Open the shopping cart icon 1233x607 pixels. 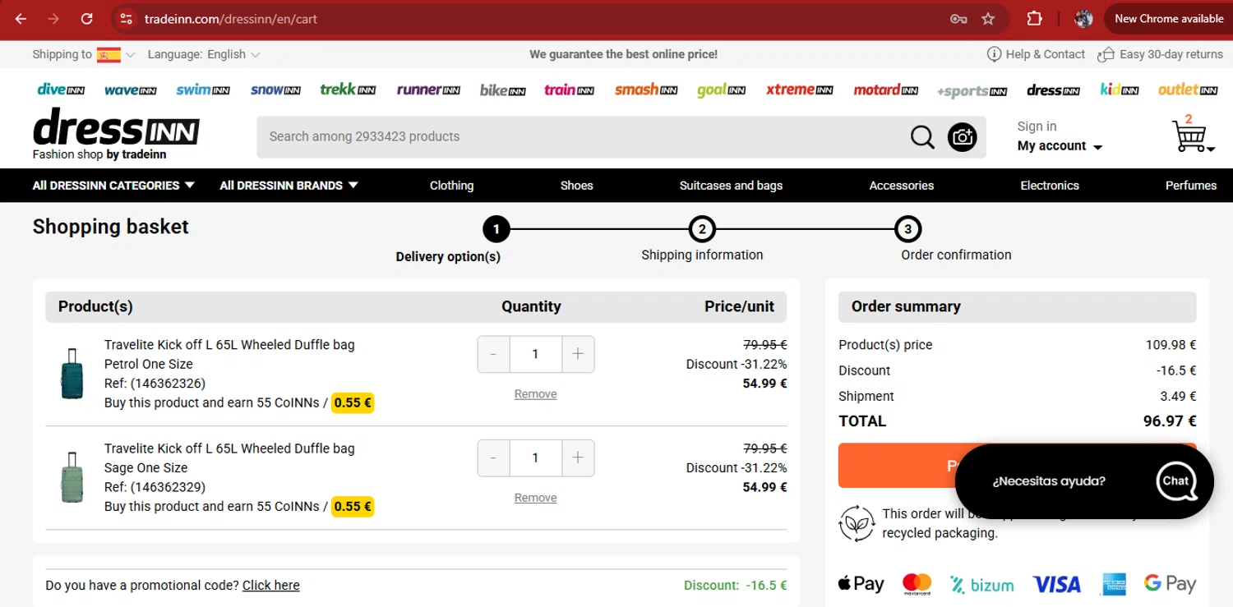(x=1191, y=136)
